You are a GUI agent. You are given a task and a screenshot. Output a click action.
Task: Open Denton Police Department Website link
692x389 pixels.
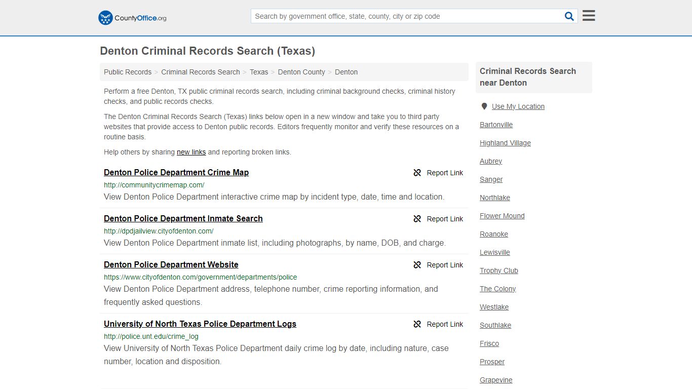click(171, 264)
